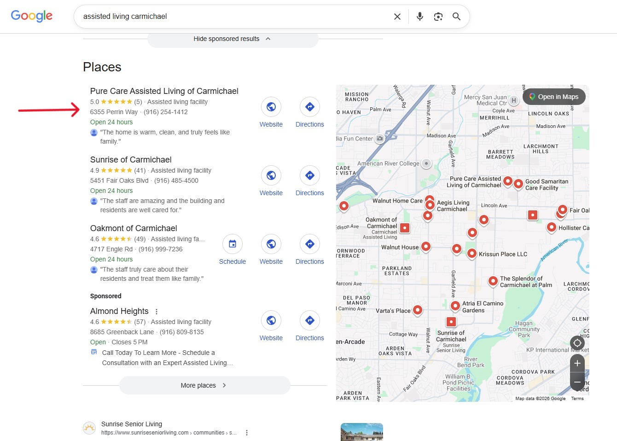Expand More places list
Viewport: 617px width, 441px height.
point(204,385)
